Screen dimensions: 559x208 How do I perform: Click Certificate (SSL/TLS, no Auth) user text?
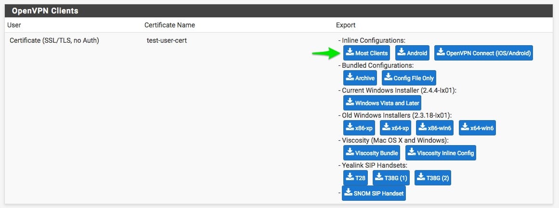click(54, 40)
